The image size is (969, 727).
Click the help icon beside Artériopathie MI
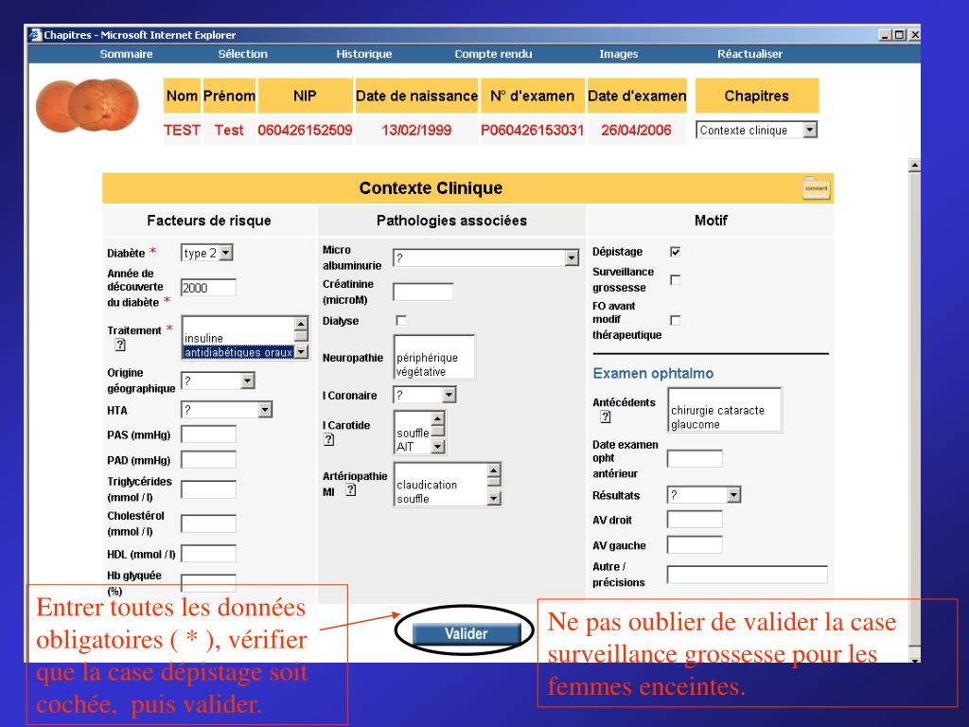click(x=351, y=490)
